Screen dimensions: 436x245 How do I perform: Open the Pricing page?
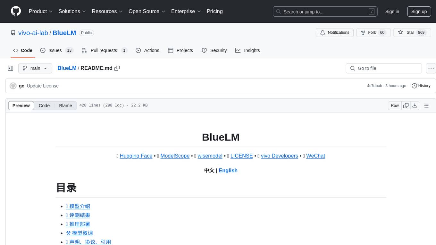click(215, 11)
